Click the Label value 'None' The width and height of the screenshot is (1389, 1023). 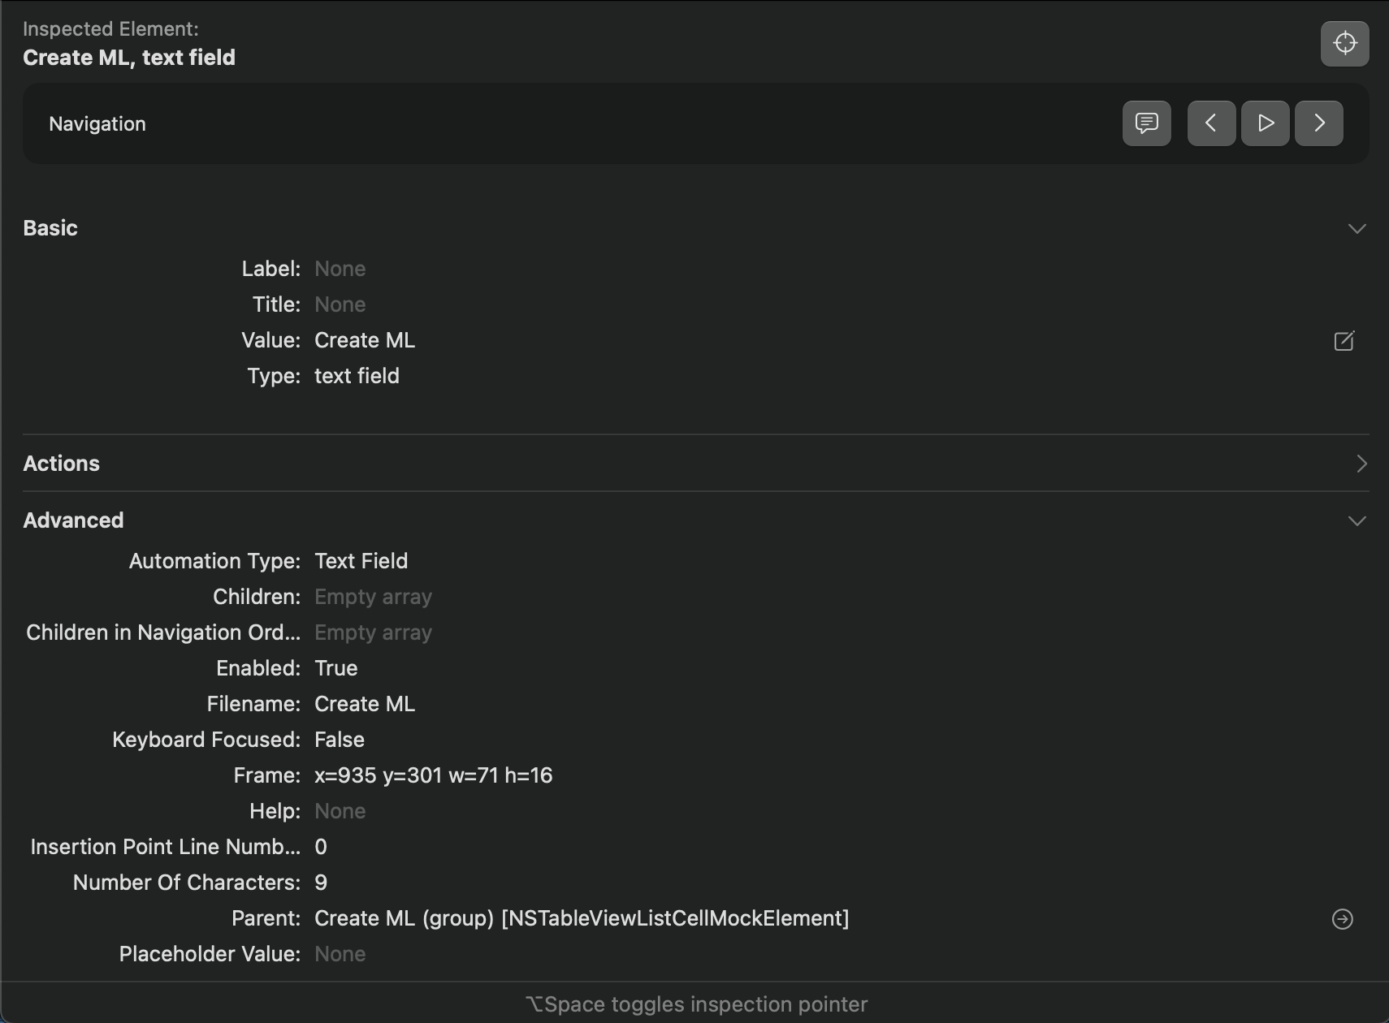340,269
